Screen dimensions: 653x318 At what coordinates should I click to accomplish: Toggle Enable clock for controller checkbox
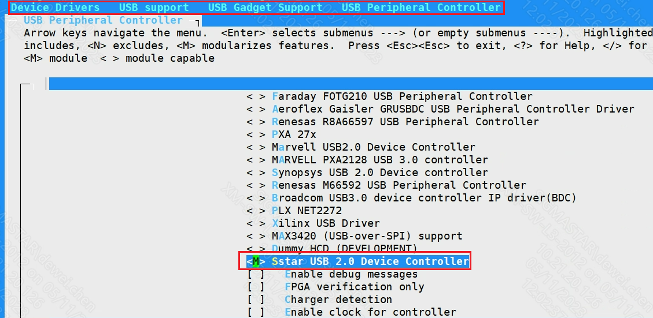pos(256,312)
